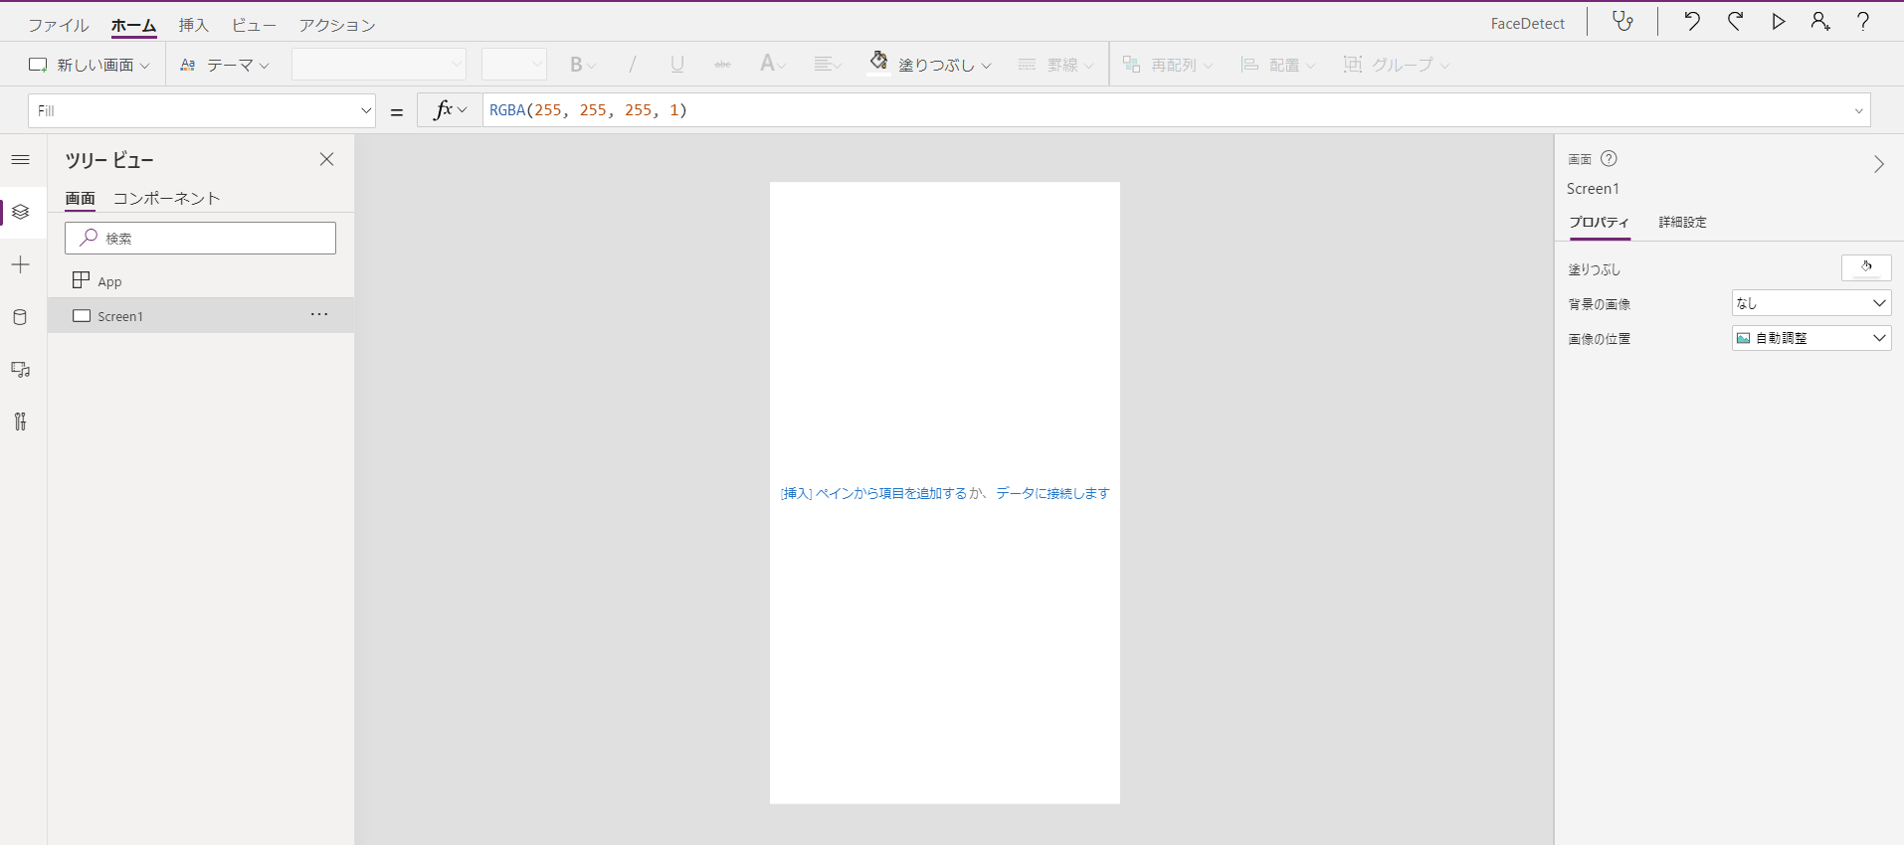Open the font color A dropdown
1904x845 pixels.
[773, 65]
